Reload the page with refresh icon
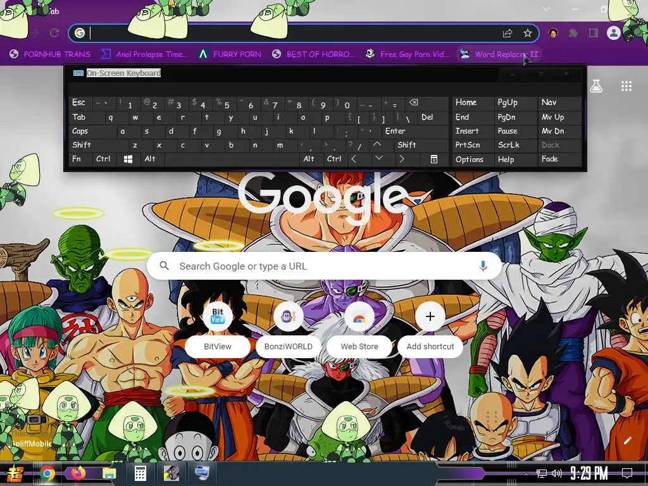This screenshot has width=648, height=486. coord(54,33)
